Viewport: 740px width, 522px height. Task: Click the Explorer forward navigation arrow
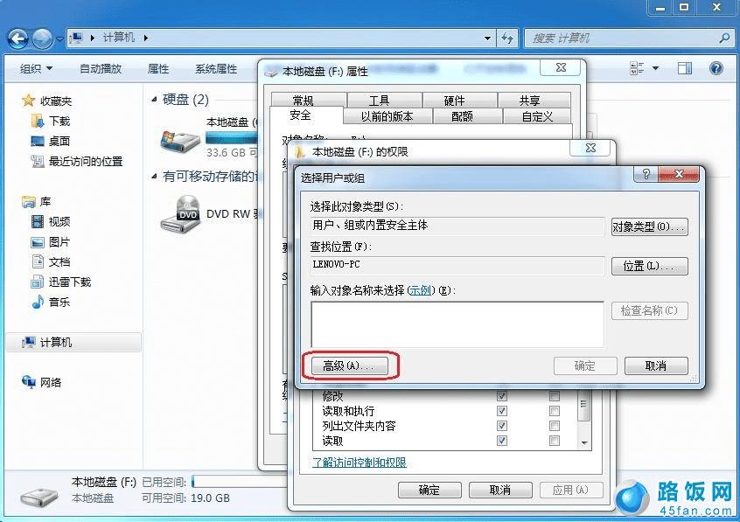point(43,38)
